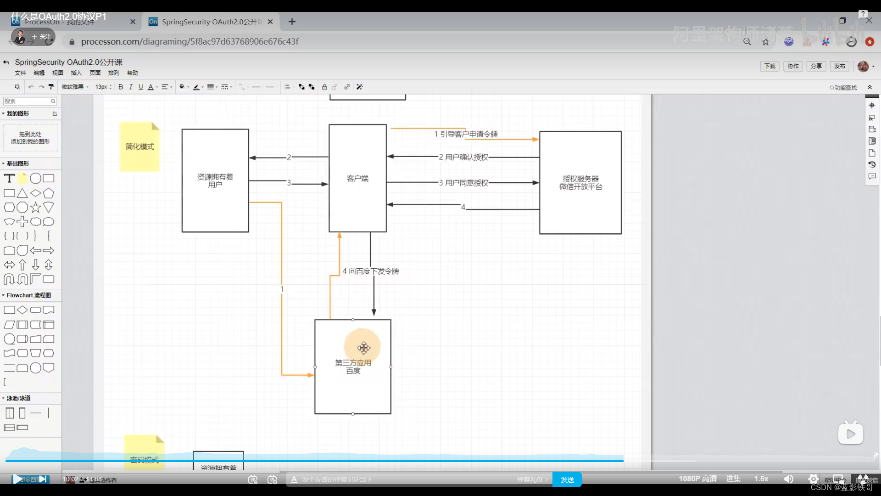The height and width of the screenshot is (496, 881).
Task: Click the 协作 button
Action: [793, 66]
